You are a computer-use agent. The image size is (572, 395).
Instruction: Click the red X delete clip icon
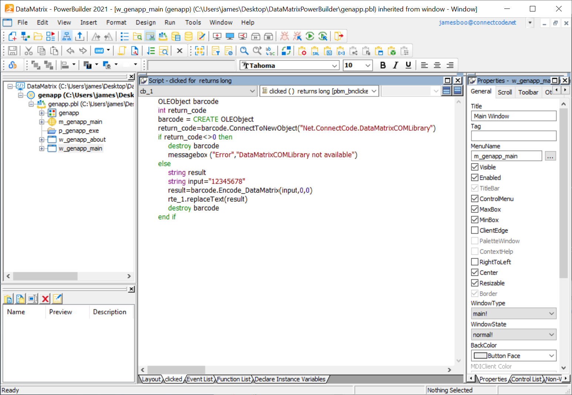[x=45, y=299]
